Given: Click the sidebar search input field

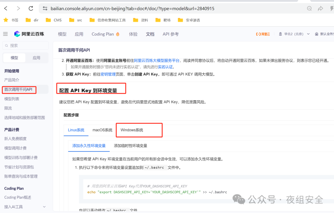Looking at the screenshot, I should [x=25, y=45].
